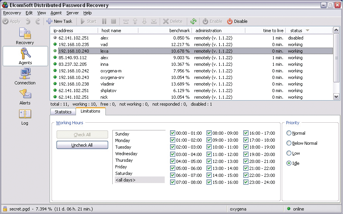Select Low priority radio button

[x=289, y=153]
